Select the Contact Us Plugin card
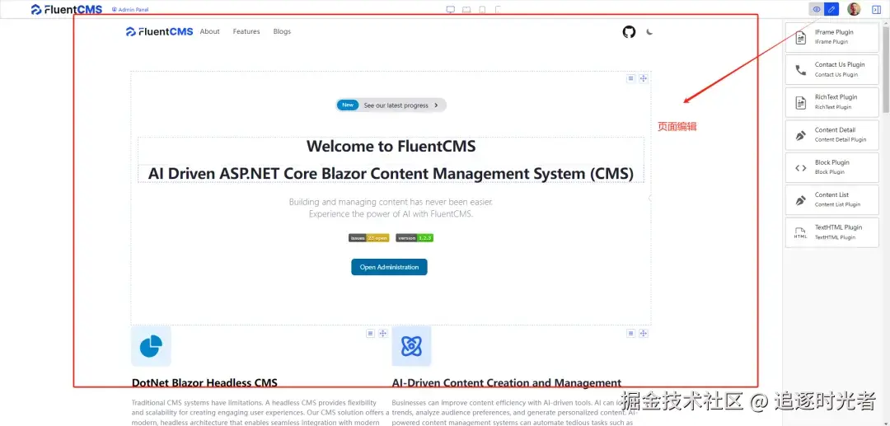The width and height of the screenshot is (890, 426). point(832,70)
